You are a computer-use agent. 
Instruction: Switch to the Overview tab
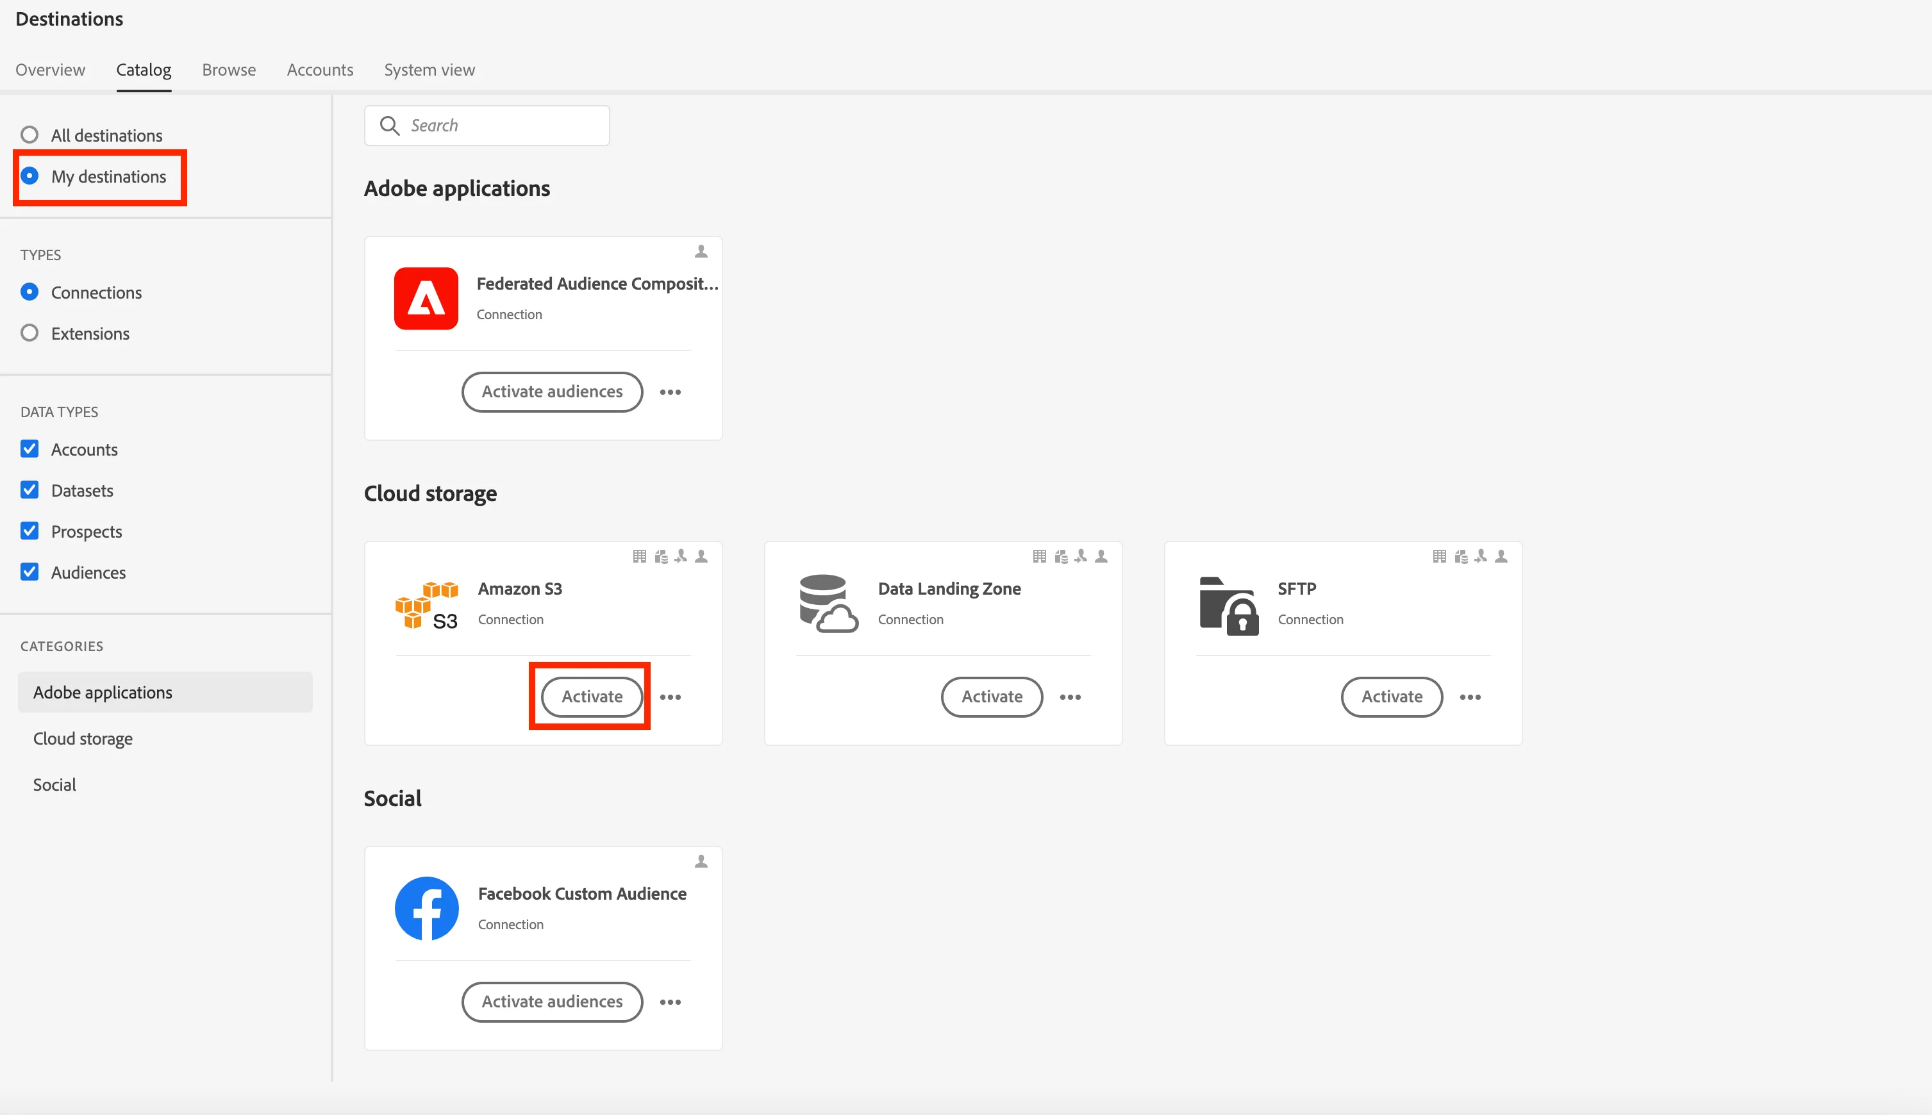[51, 70]
